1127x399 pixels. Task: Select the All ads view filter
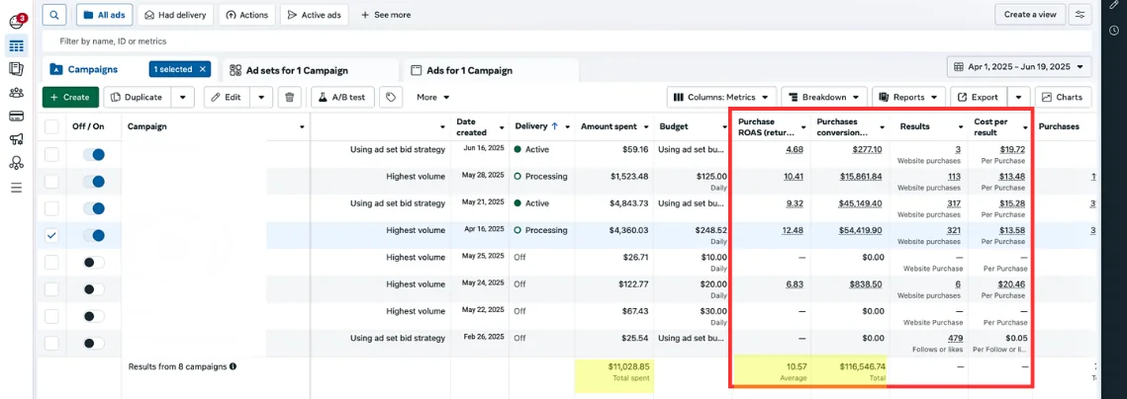coord(104,15)
